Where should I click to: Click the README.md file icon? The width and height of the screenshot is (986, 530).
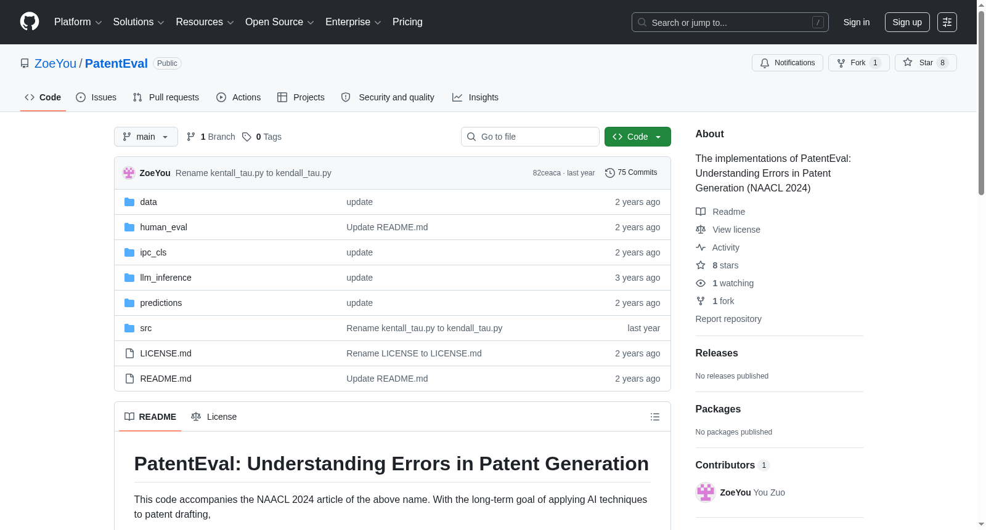click(x=129, y=379)
